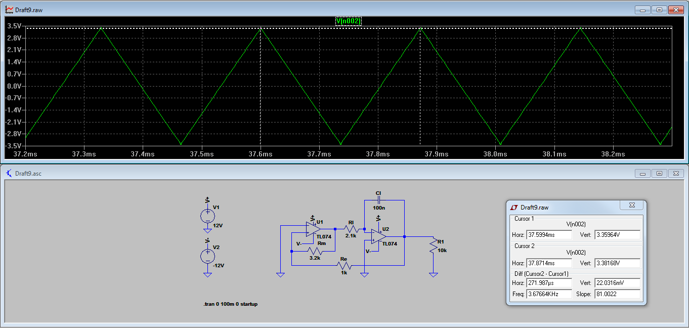Select the Rm 3.2k feedback resistor

(x=315, y=251)
